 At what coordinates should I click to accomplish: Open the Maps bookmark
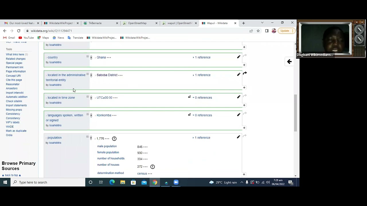43,37
